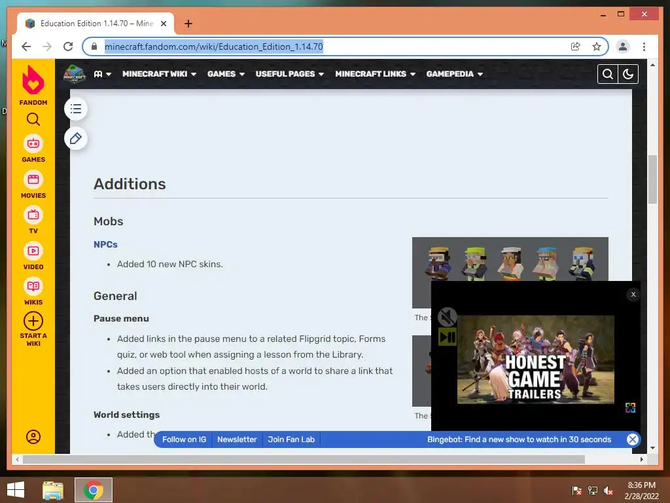Click the World settings subheading
Screen dimensions: 670x503
126,415
